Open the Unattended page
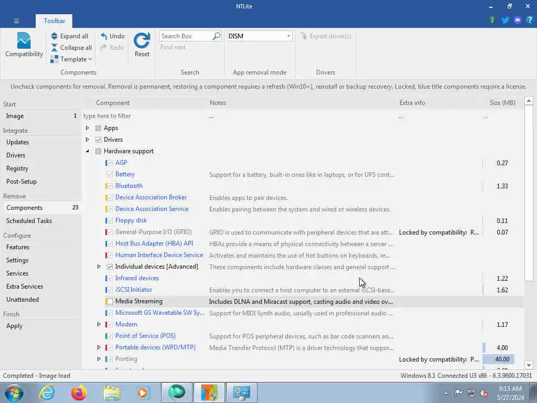The image size is (537, 403). [41, 299]
